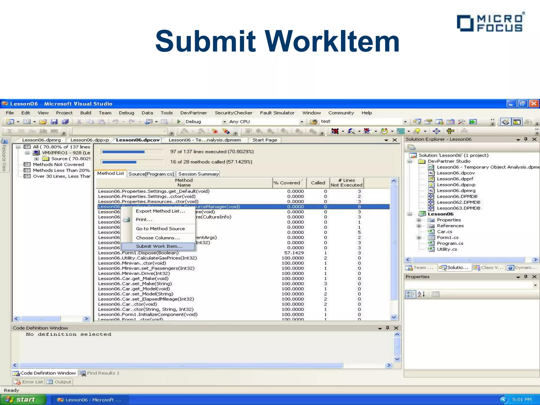Sort by # Lines Not Executed header
Screen dimensions: 540x405
tap(346, 183)
